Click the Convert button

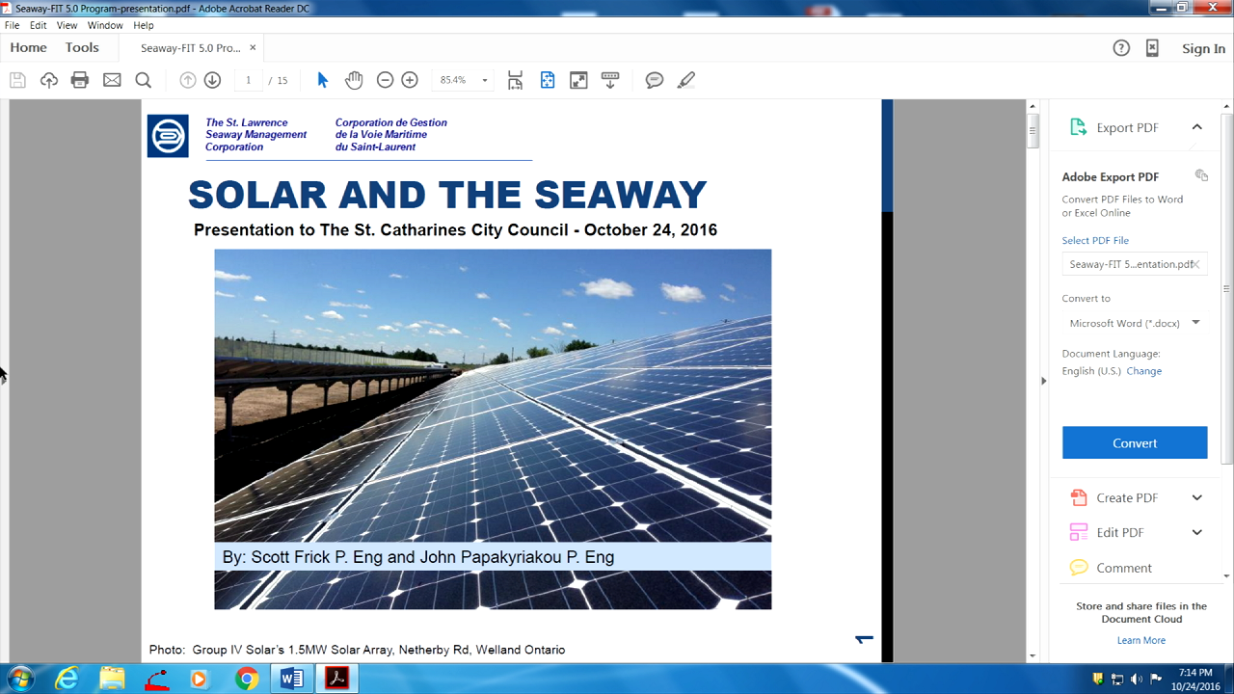[x=1135, y=442]
